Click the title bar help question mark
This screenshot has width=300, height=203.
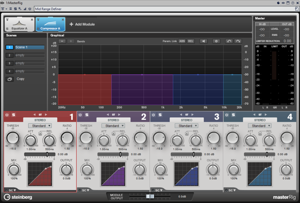point(293,3)
